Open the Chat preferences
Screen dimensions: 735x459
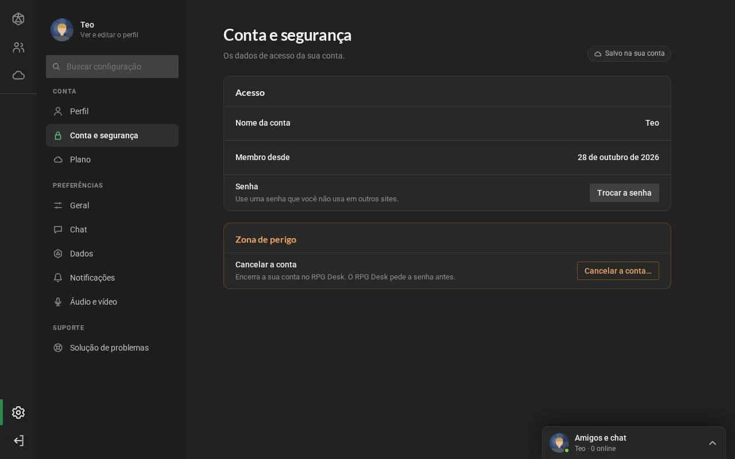(x=112, y=229)
